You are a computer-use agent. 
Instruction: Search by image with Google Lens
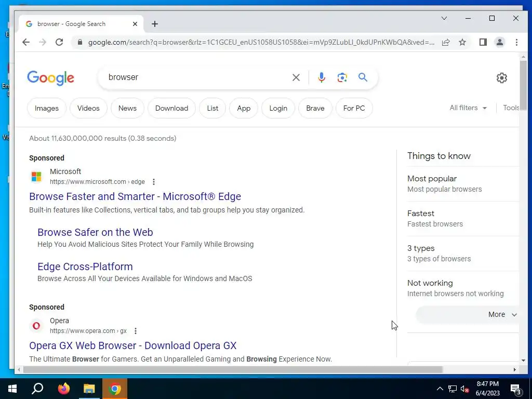(342, 77)
